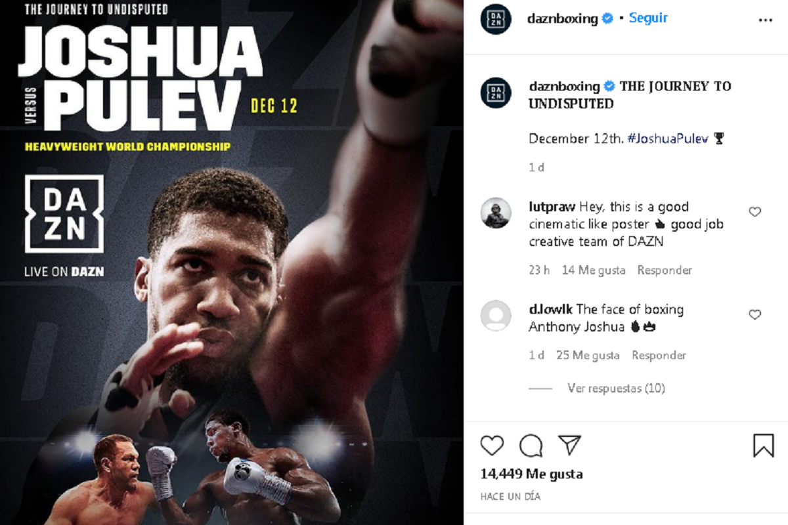Like the post with the heart icon

tap(492, 446)
